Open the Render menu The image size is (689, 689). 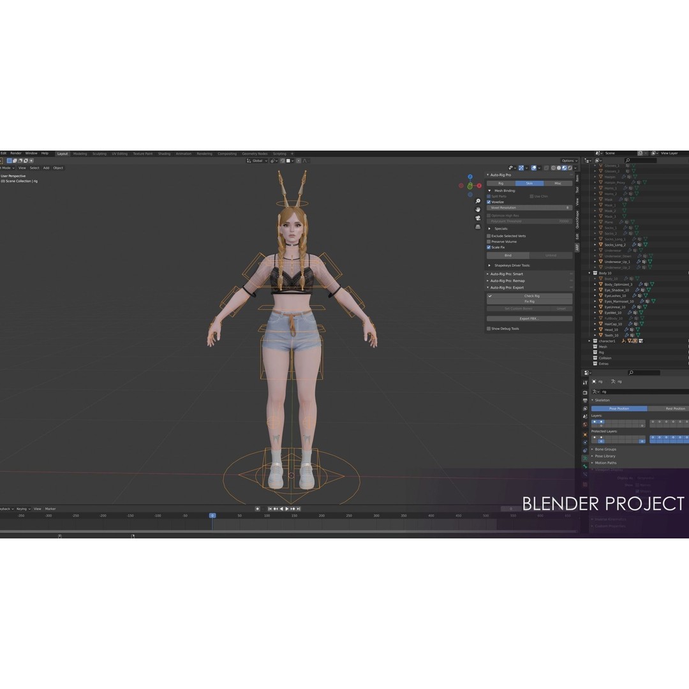(16, 153)
